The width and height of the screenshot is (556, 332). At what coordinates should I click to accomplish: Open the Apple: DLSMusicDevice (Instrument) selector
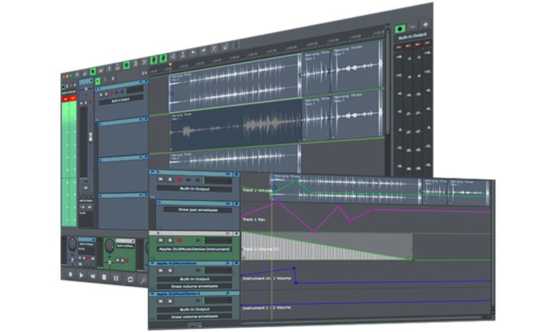(195, 249)
